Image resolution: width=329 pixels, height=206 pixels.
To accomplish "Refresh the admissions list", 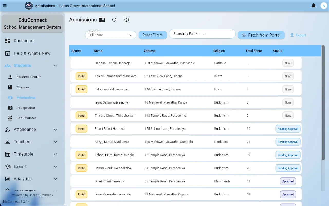I will pos(114,20).
